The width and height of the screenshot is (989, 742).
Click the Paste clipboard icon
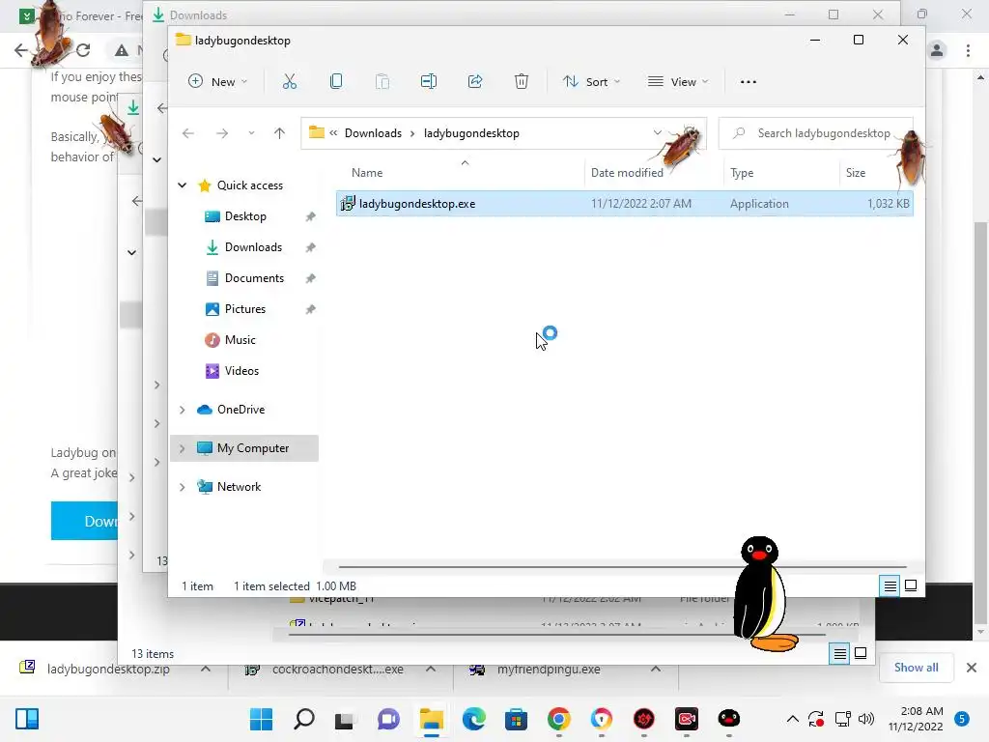[382, 81]
